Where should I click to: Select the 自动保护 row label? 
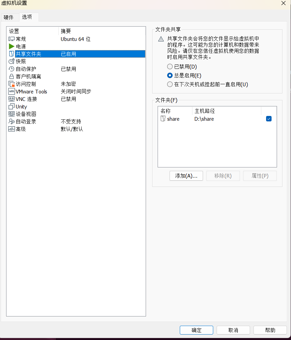tap(26, 69)
